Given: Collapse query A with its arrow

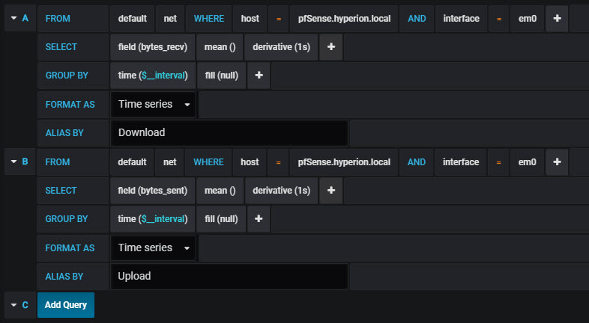Looking at the screenshot, I should 14,18.
